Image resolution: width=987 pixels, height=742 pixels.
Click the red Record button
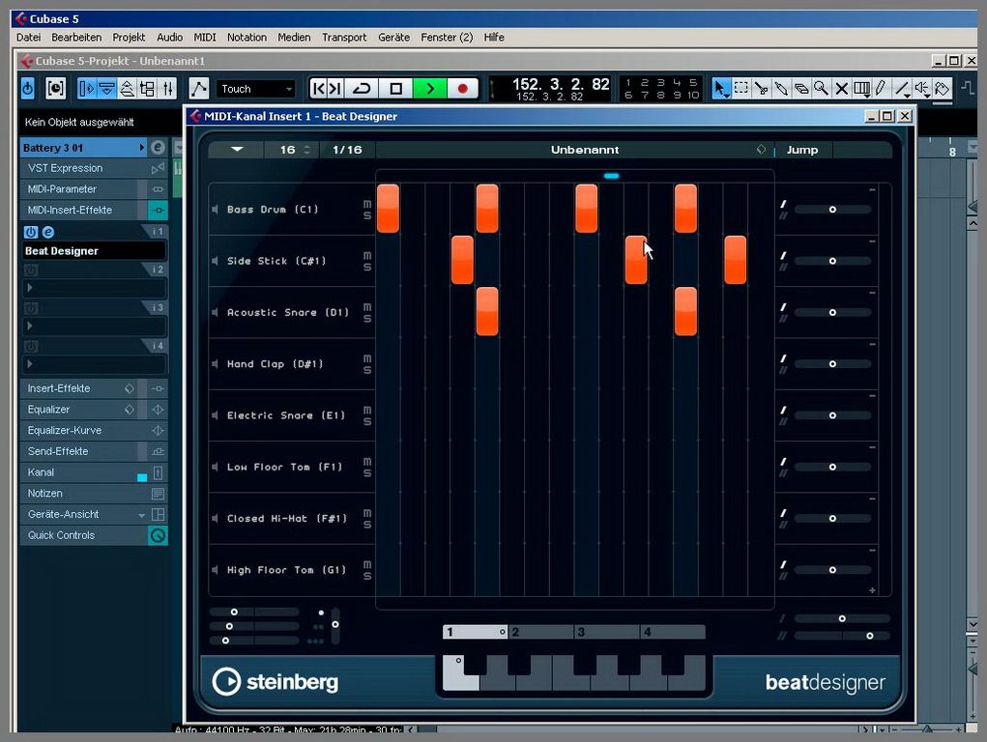[463, 89]
